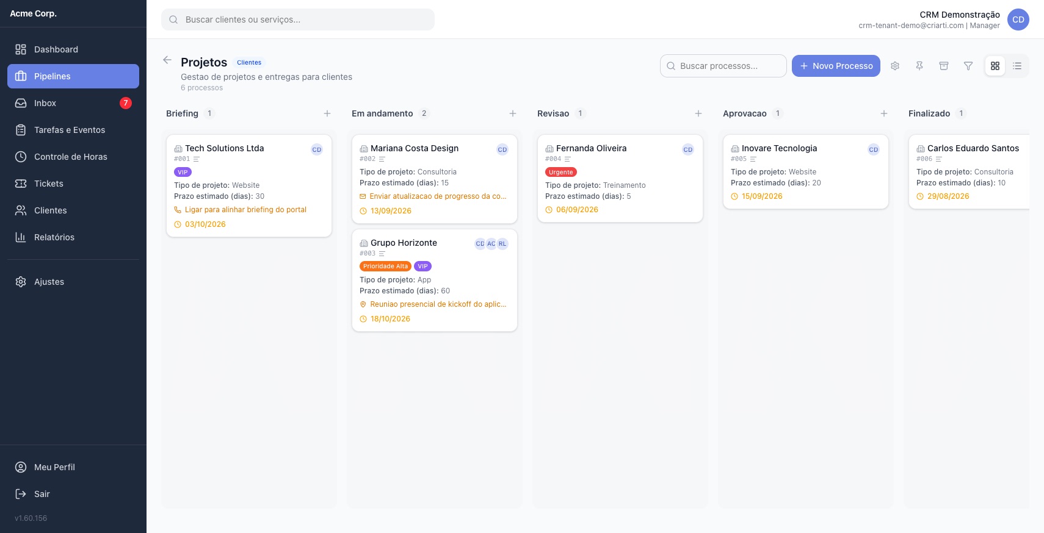Click the RL avatar on Grupo Horizonte
Screen dimensions: 1044x533
pos(502,244)
